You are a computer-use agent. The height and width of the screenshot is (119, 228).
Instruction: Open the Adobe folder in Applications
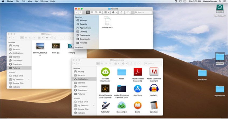click(x=122, y=72)
